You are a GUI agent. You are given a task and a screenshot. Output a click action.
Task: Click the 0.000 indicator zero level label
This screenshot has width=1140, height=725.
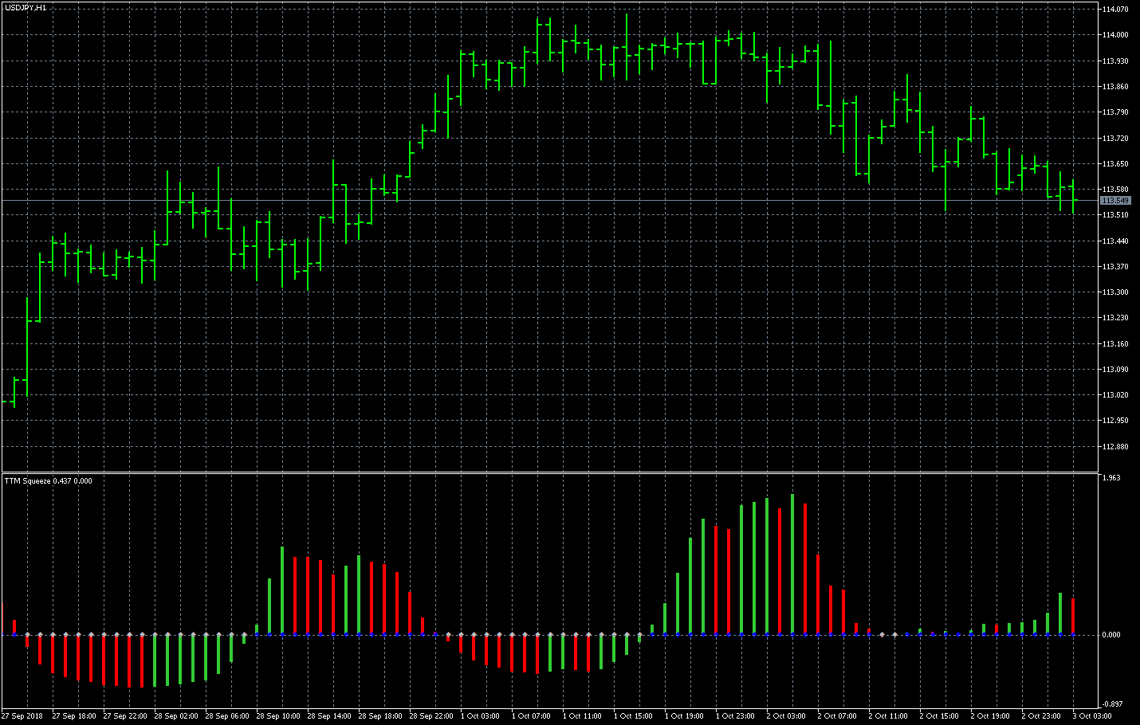pos(1111,635)
